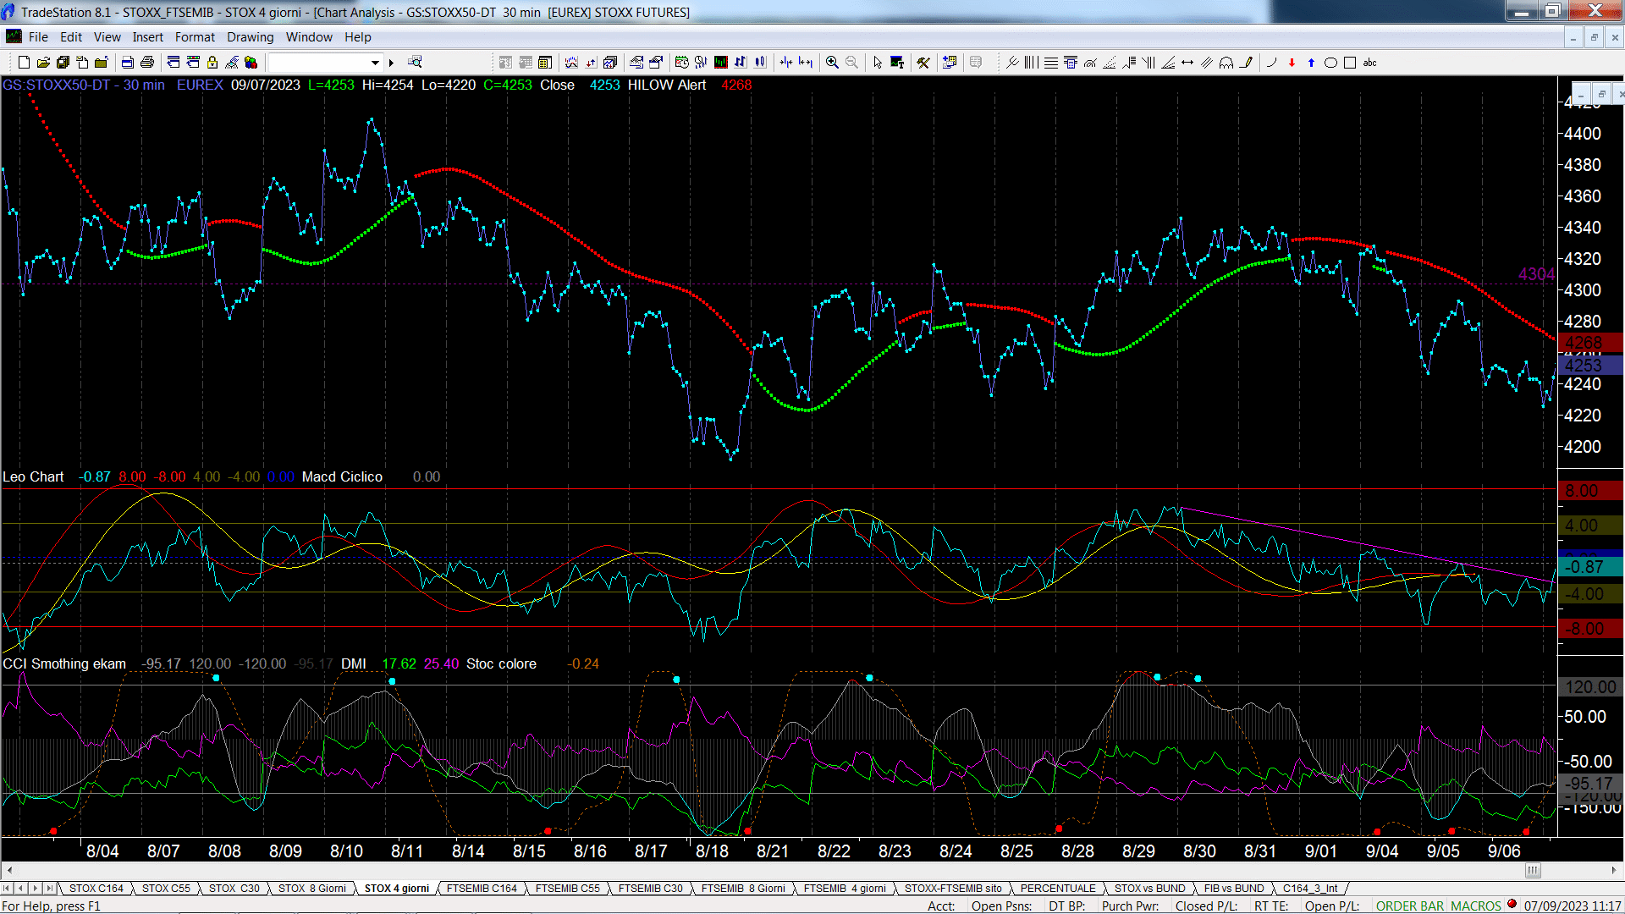Choose the pointer arrow tool
Image resolution: width=1625 pixels, height=914 pixels.
pos(878,63)
